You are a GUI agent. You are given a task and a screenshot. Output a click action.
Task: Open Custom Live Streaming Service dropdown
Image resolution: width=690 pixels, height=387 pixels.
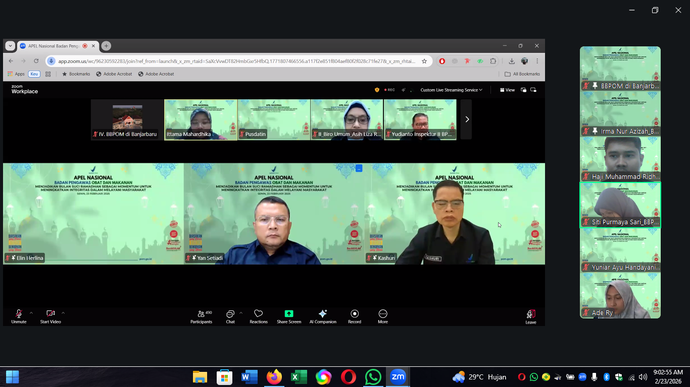tap(451, 90)
